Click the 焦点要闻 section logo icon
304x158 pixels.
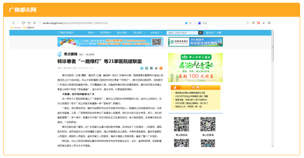click(60, 54)
